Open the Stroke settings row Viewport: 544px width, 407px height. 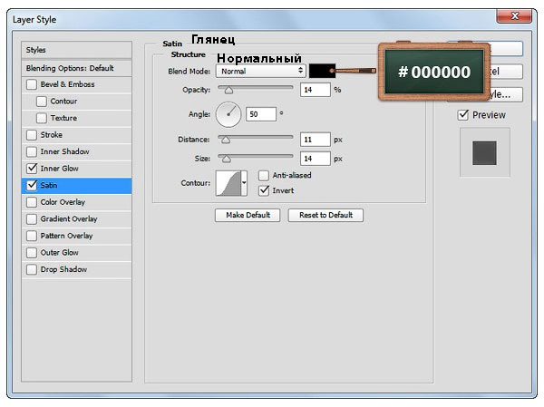pos(77,135)
